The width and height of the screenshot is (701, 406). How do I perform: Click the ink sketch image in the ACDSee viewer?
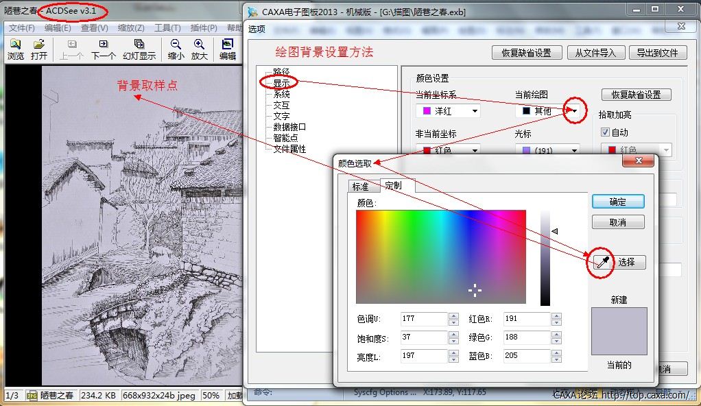[142, 226]
